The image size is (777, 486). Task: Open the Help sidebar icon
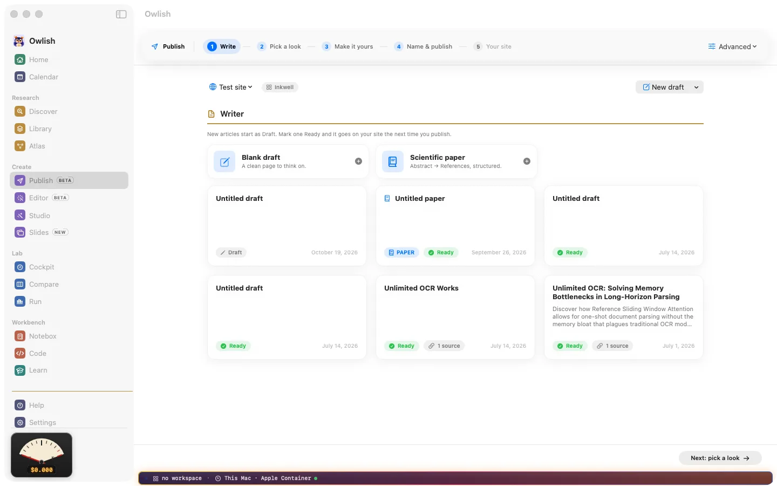20,405
